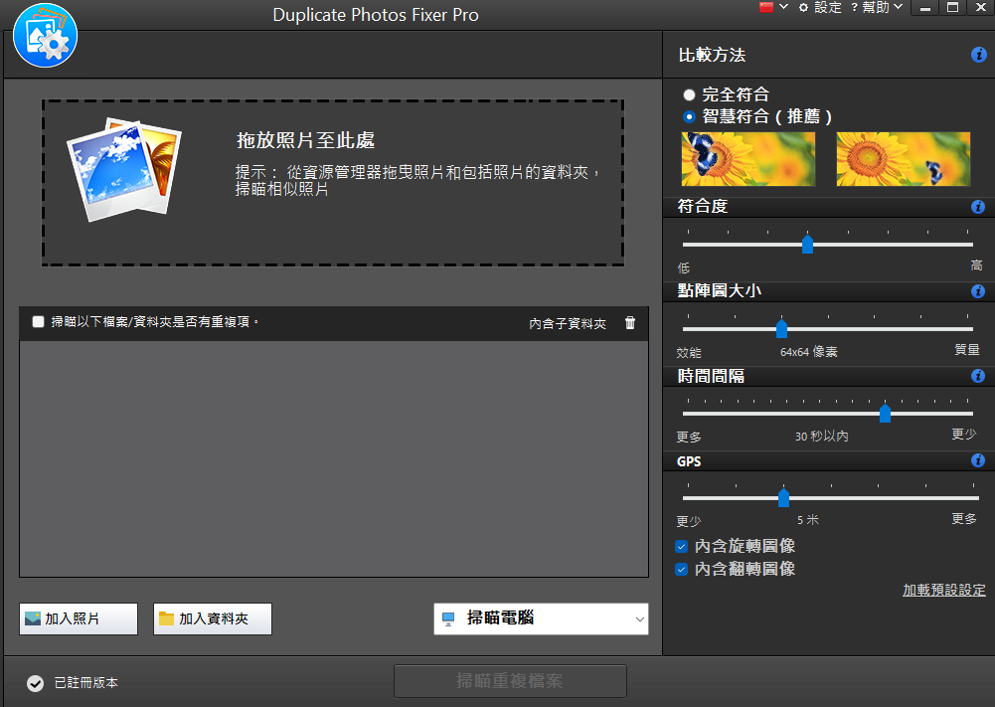995x707 pixels.
Task: Click the info icon beside 比較方法
Action: [x=978, y=55]
